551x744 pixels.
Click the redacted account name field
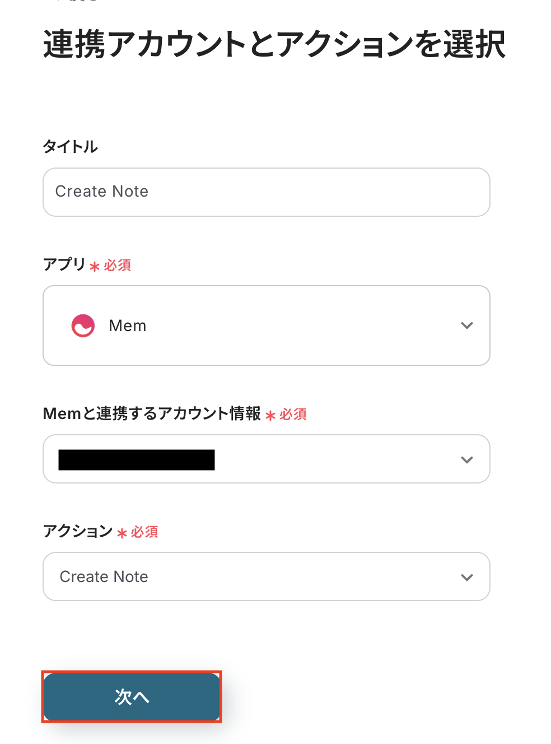(x=137, y=459)
